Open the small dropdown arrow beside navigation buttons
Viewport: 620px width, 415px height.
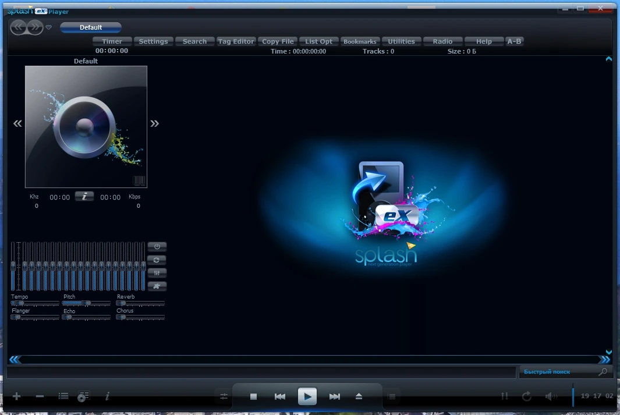tap(49, 27)
